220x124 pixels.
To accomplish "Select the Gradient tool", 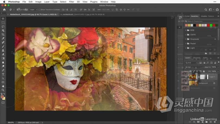I will coord(3,58).
